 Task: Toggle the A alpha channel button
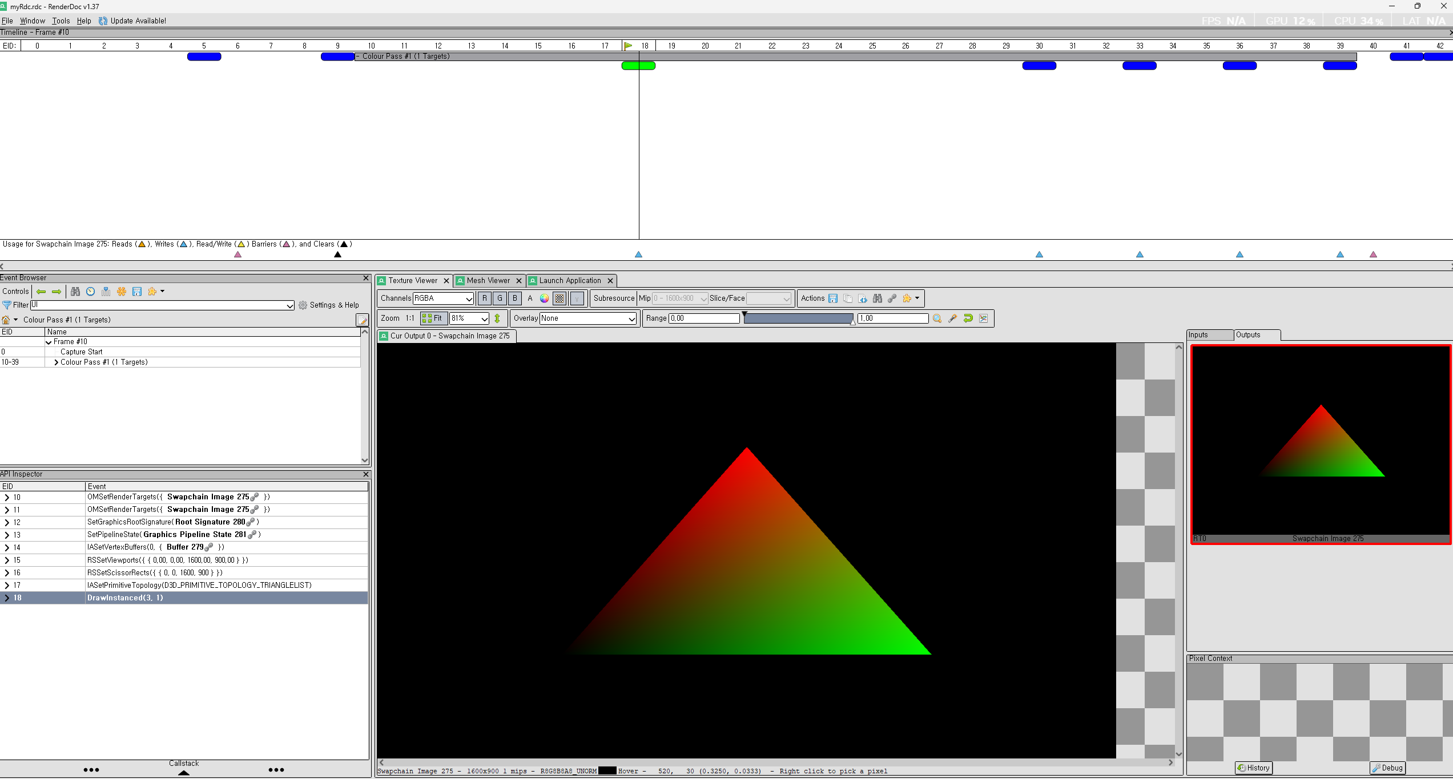click(530, 298)
